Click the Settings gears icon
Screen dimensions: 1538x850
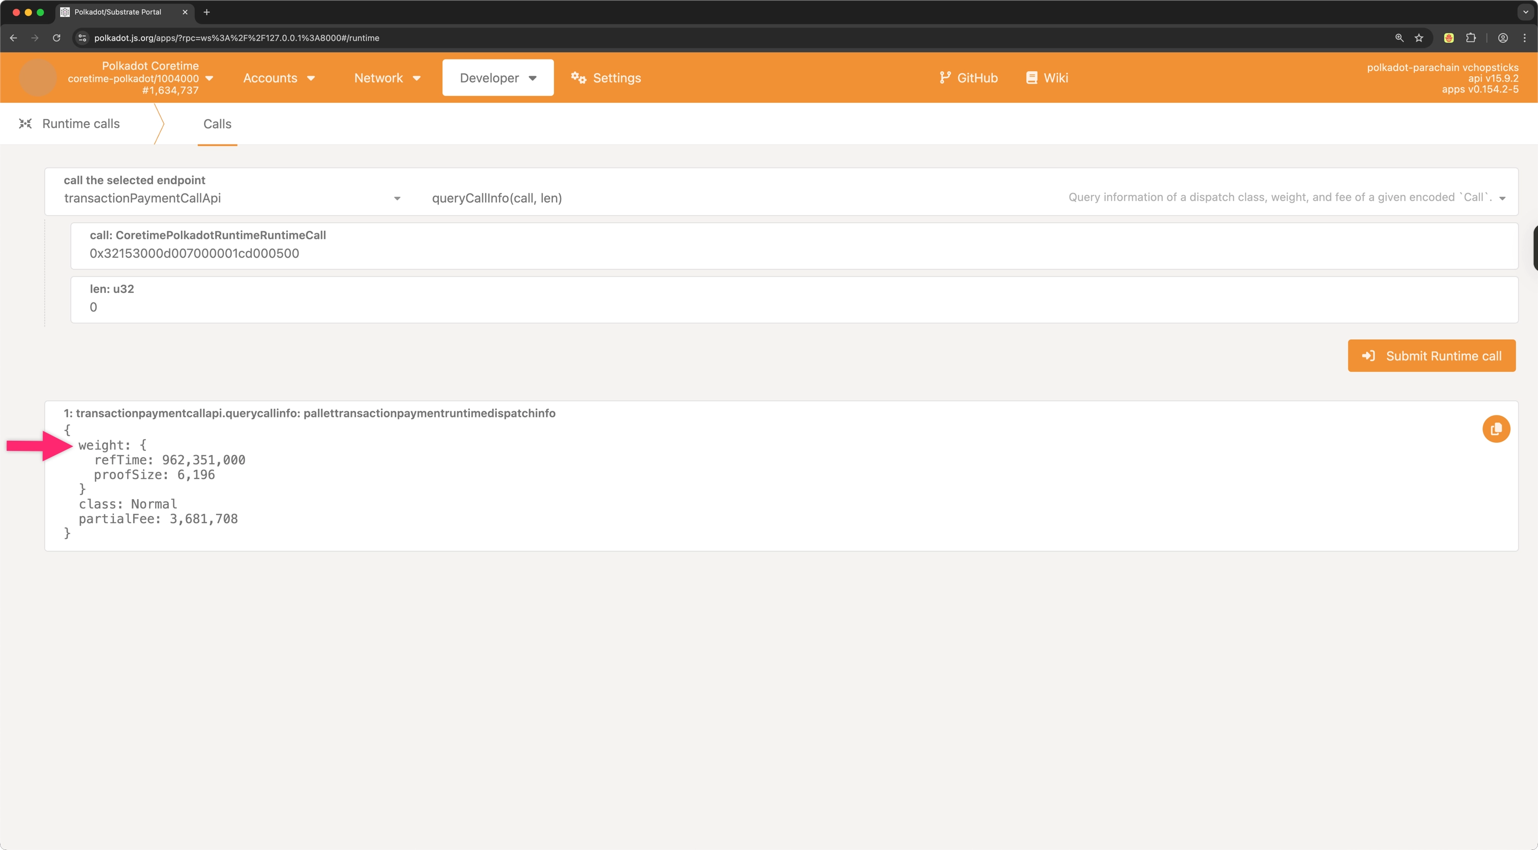(578, 78)
